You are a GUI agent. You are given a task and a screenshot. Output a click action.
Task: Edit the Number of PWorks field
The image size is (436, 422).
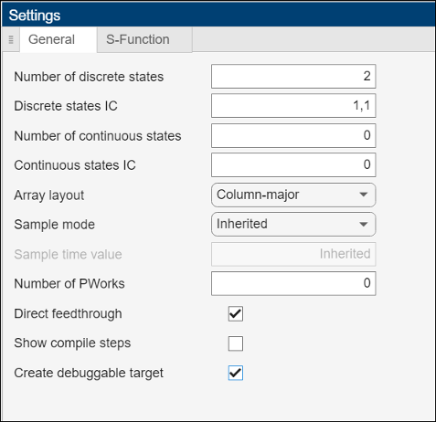click(x=293, y=283)
